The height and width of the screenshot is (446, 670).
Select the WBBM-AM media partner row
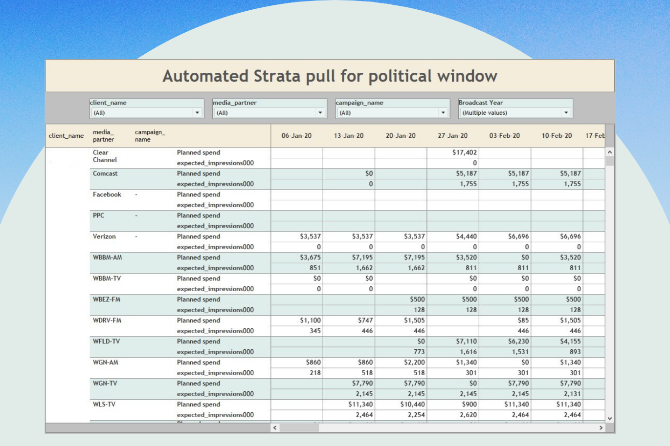[108, 257]
